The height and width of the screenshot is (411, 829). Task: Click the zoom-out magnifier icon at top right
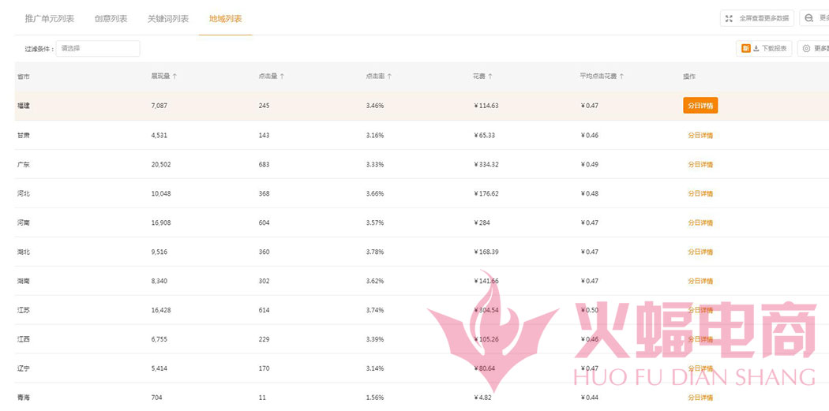tap(809, 18)
